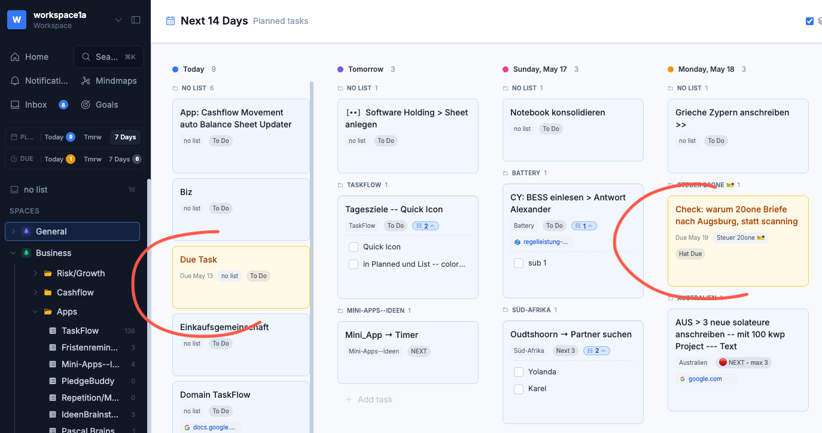The width and height of the screenshot is (822, 433).
Task: Collapse subtasks on CY: BESS einlesen card
Action: coord(584,226)
